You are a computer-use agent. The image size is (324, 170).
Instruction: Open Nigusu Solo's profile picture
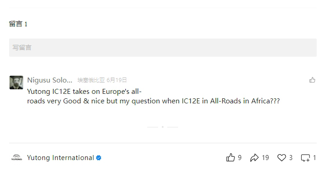point(16,83)
